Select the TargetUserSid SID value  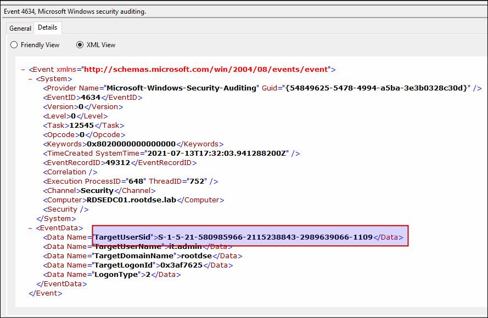266,237
